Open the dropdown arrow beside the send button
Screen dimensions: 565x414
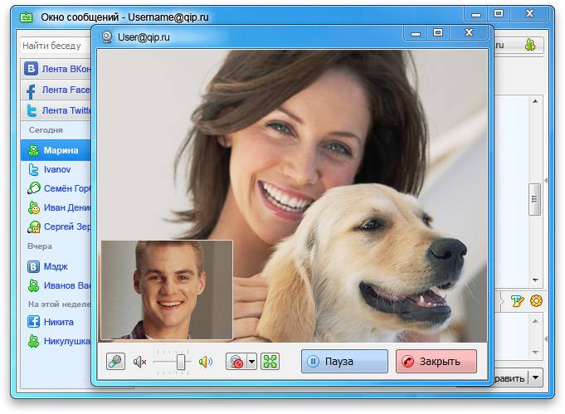click(x=536, y=377)
